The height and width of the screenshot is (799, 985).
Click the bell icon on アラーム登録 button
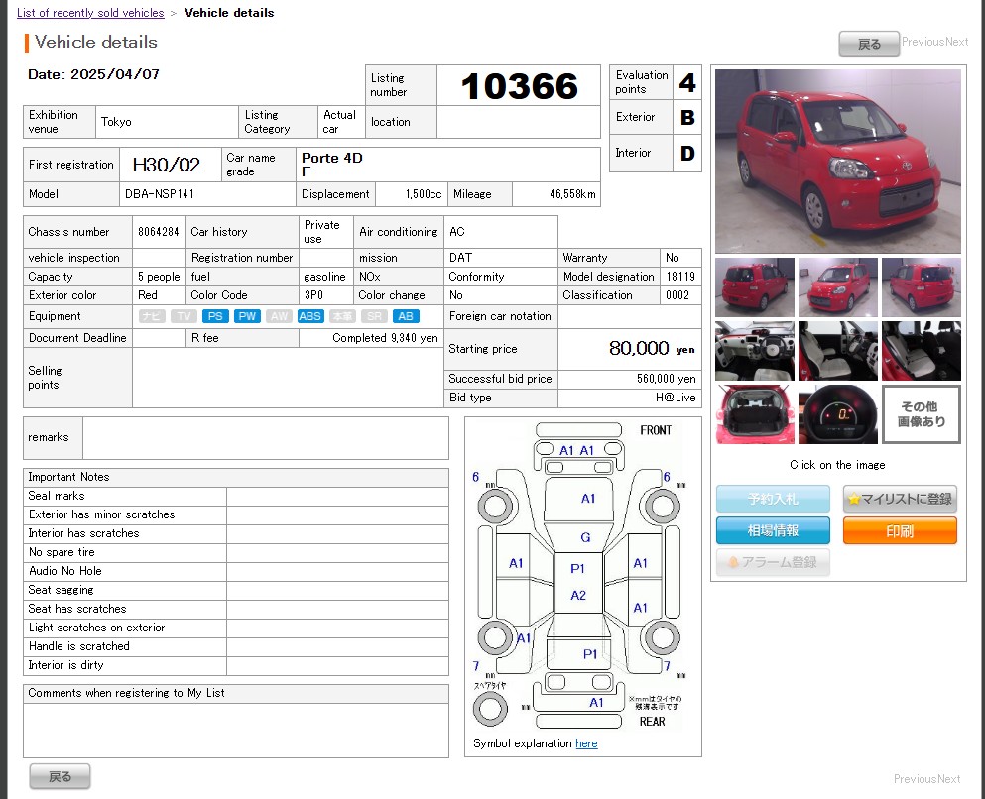[x=733, y=562]
